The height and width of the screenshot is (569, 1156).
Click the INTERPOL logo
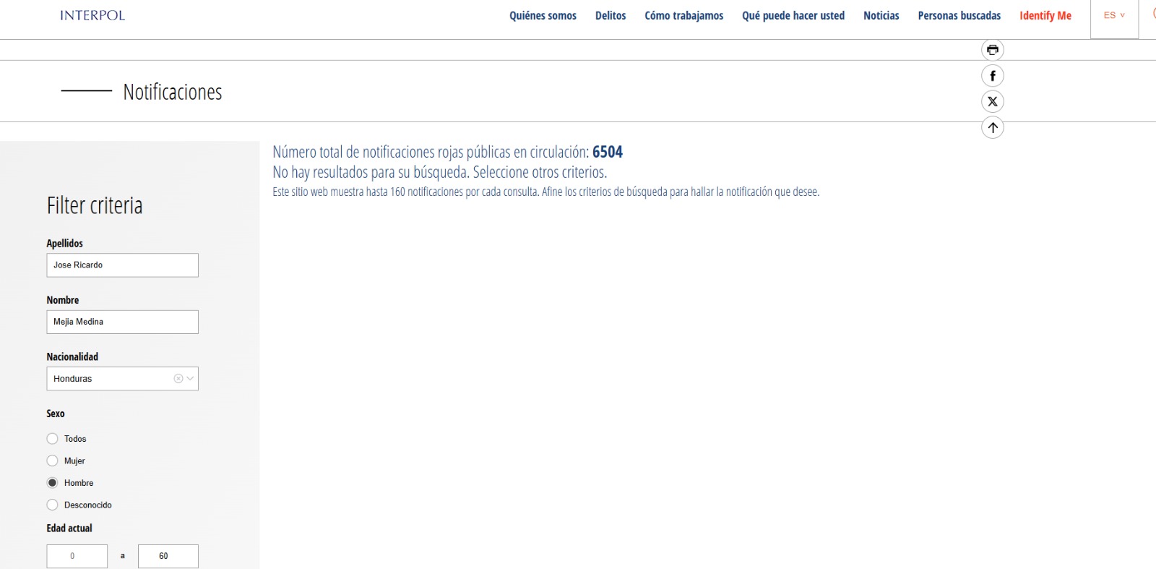coord(92,15)
